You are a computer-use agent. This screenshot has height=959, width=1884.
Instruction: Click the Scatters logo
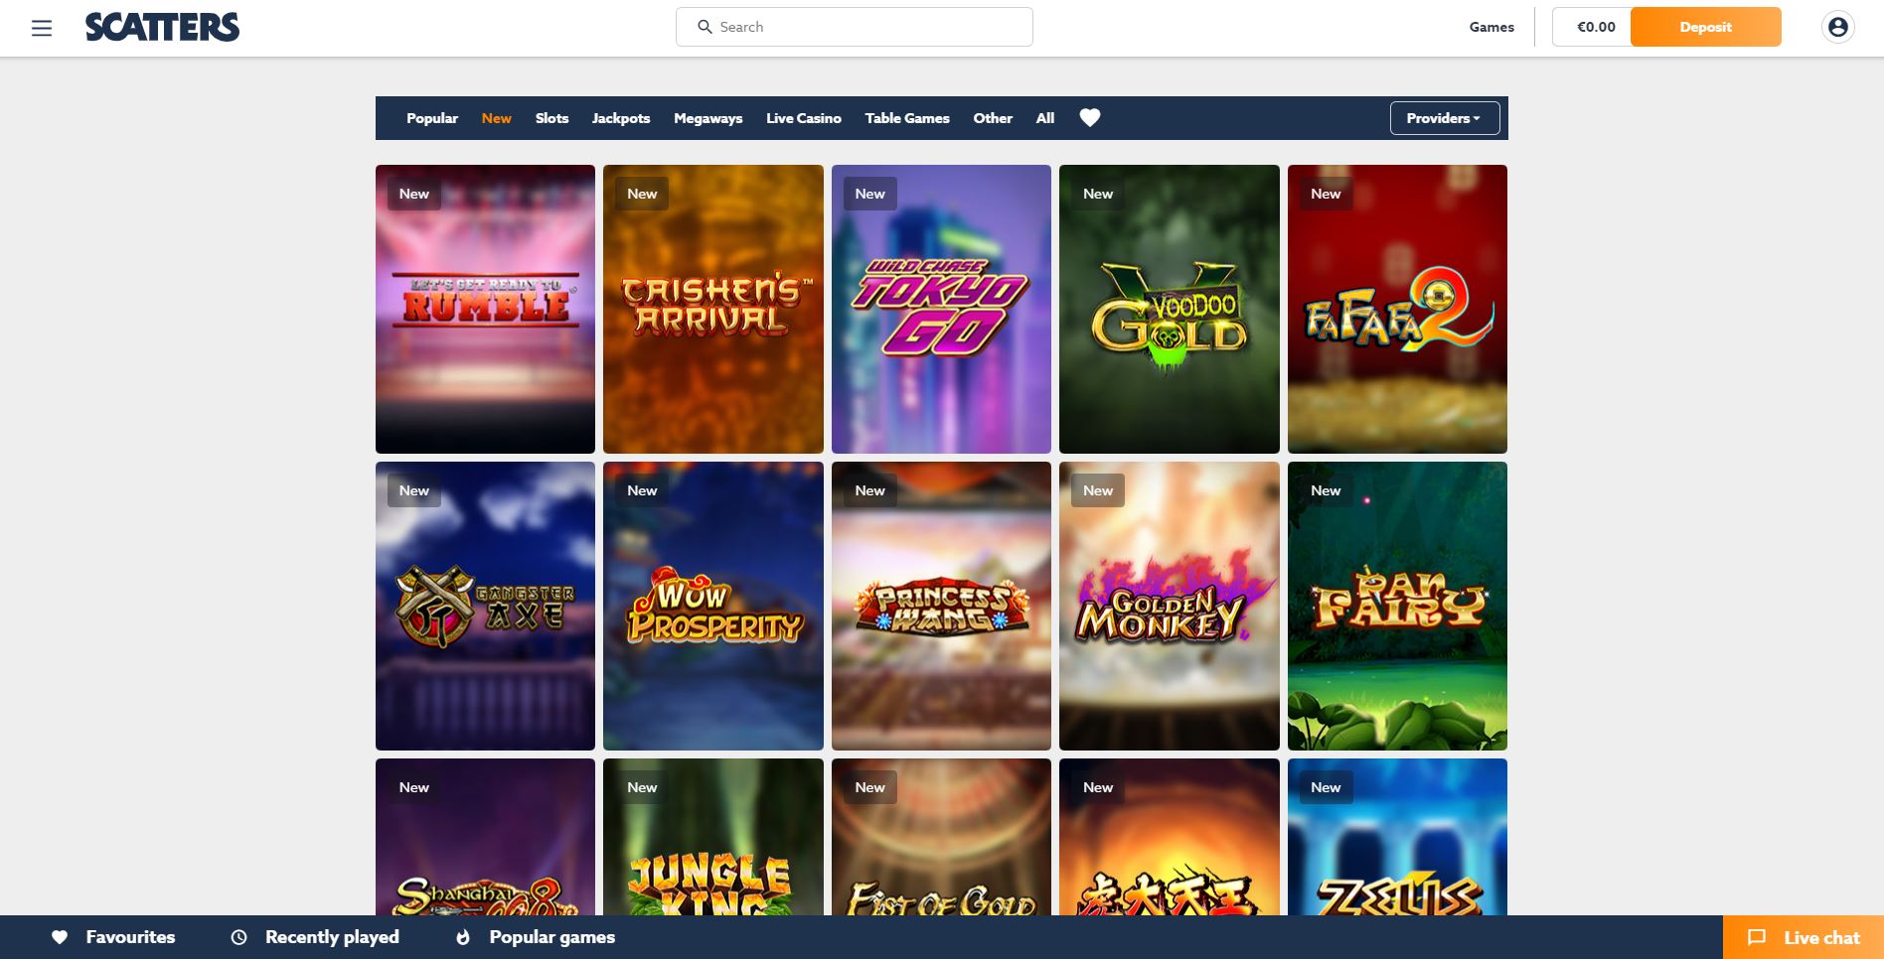[162, 27]
